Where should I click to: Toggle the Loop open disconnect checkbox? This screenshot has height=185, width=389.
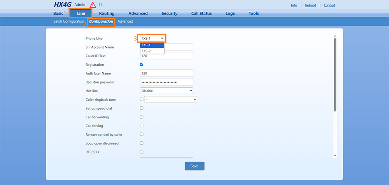coord(142,143)
